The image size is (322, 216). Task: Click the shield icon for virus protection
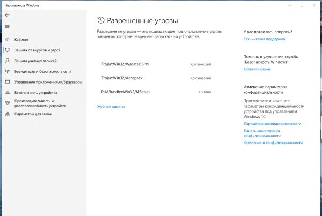click(8, 50)
